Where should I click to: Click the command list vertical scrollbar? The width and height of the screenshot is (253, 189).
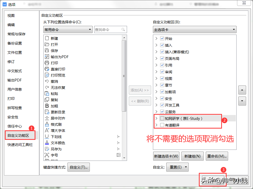tap(124, 76)
